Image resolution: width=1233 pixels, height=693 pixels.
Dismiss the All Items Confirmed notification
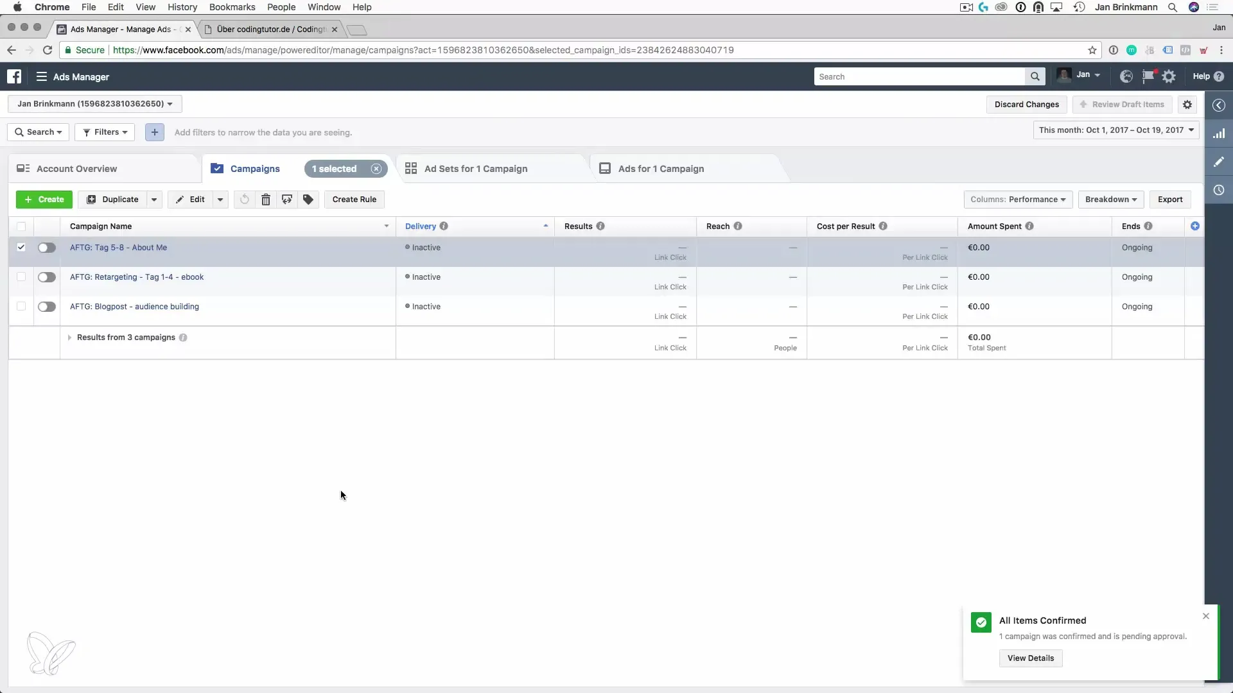[x=1206, y=616]
